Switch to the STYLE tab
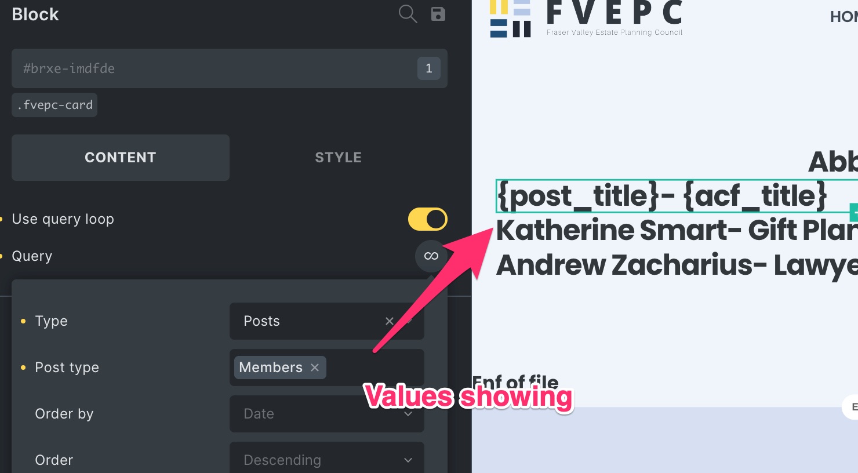This screenshot has height=473, width=858. coord(339,158)
